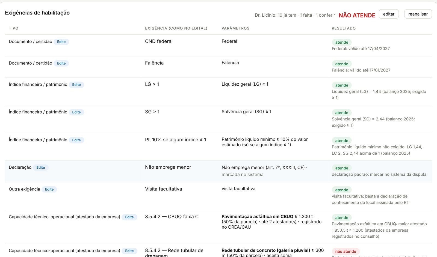
Task: Click 'Federal: válido até 17/04/2027' text
Action: pyautogui.click(x=361, y=49)
